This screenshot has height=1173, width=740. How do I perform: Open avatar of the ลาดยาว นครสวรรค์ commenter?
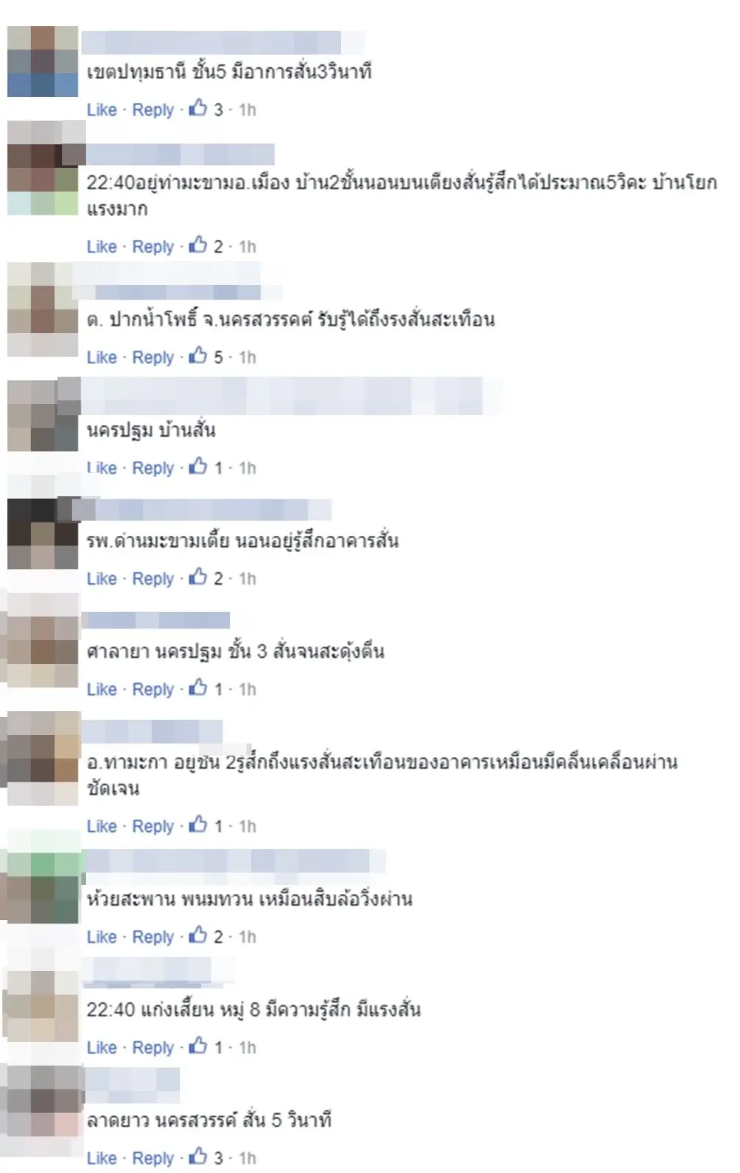42,1100
